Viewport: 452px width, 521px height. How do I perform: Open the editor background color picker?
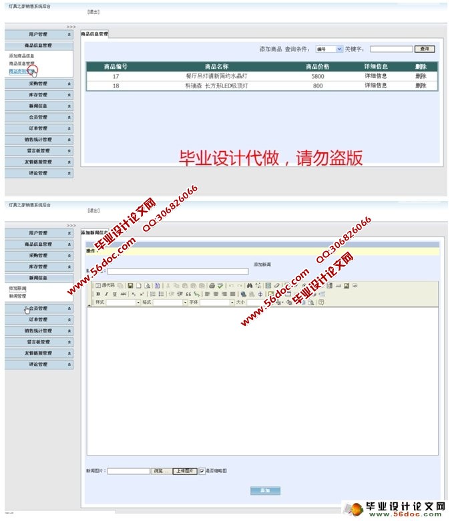(x=290, y=303)
